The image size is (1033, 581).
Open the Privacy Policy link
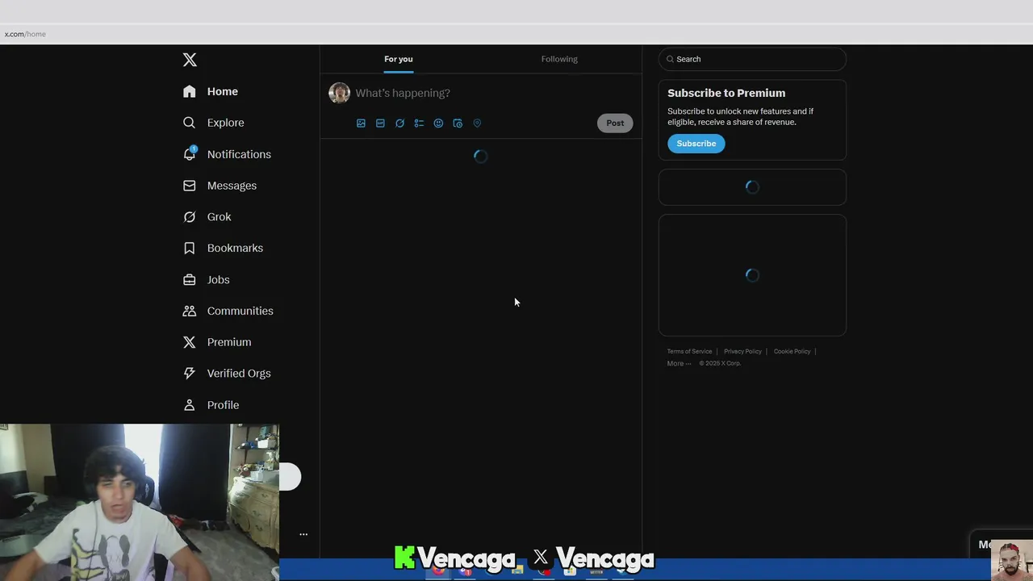[742, 352]
